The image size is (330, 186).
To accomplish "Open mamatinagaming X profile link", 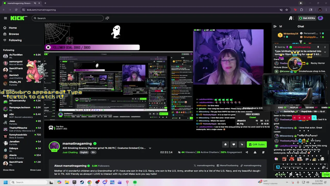I will [204, 166].
